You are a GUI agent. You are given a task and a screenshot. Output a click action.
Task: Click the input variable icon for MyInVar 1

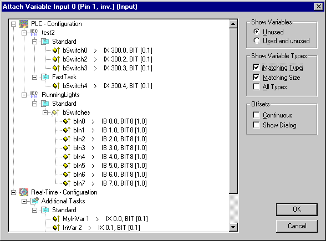coord(56,219)
